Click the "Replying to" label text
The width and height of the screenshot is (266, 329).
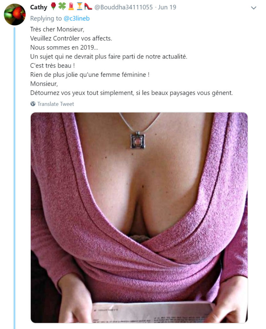46,18
